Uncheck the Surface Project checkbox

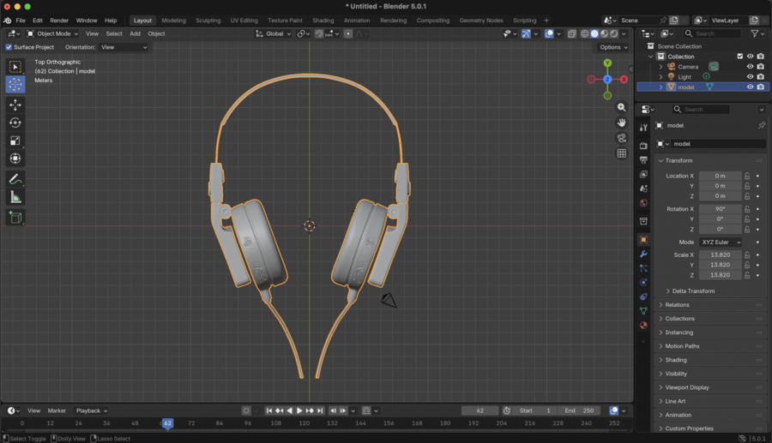(9, 47)
